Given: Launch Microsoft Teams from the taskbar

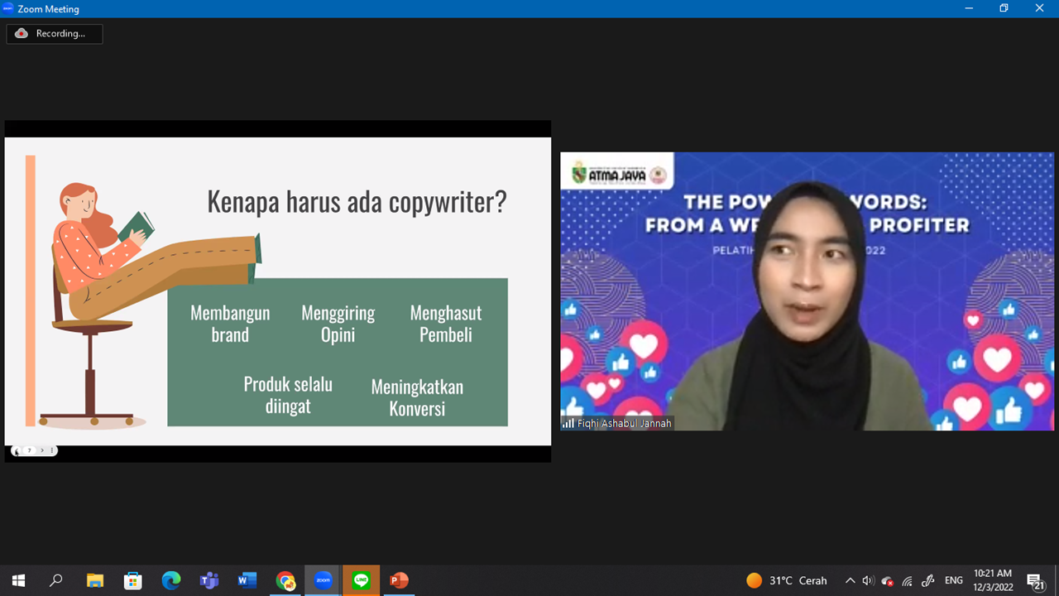Looking at the screenshot, I should pos(208,580).
